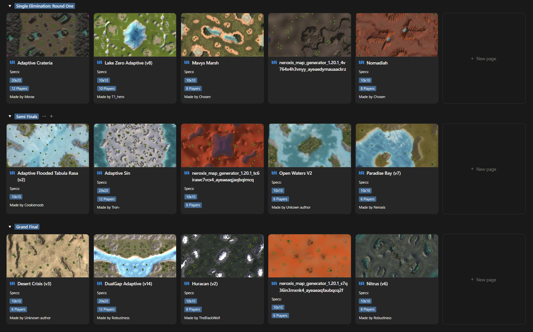The width and height of the screenshot is (533, 332).
Task: Click the map icon beside Huracan (v2)
Action: click(x=187, y=283)
